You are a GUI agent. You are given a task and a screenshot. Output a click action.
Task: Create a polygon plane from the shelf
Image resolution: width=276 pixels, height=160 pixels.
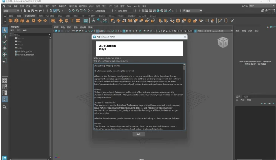pyautogui.click(x=39, y=21)
